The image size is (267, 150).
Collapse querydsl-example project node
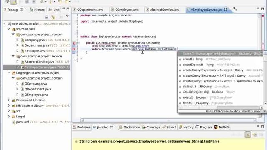5,23
